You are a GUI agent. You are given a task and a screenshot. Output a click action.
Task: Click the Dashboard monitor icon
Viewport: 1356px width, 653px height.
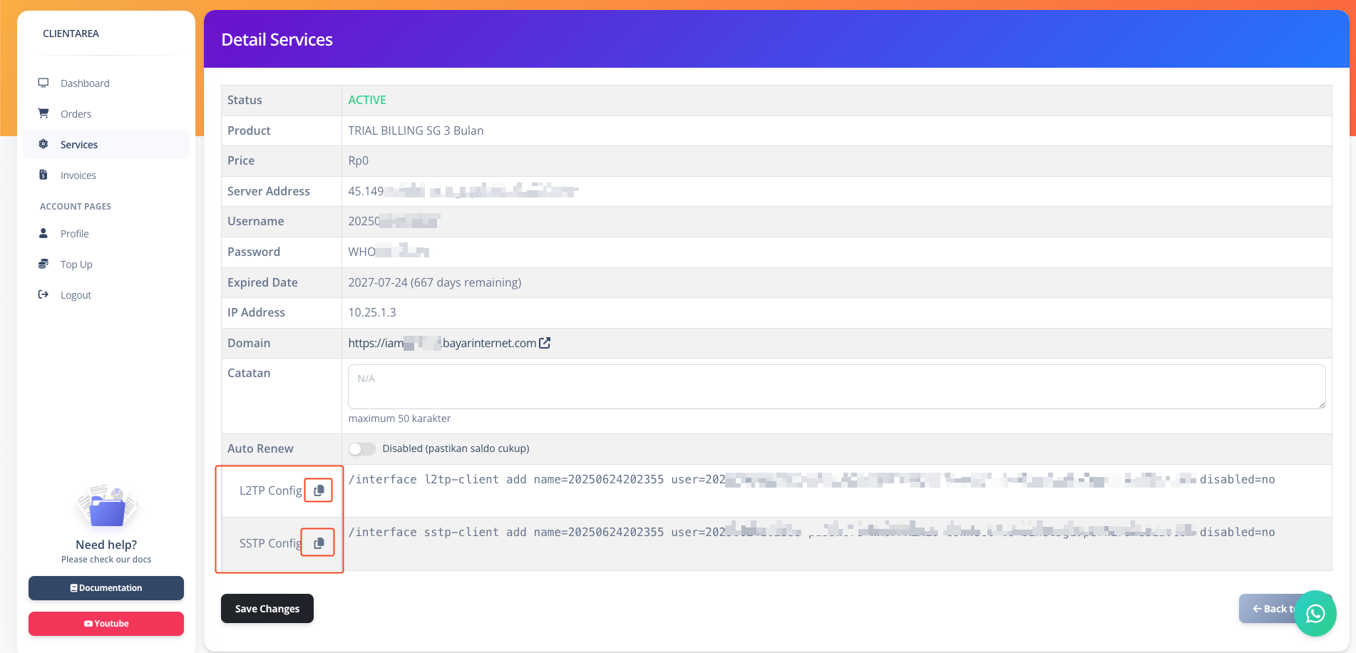(43, 83)
